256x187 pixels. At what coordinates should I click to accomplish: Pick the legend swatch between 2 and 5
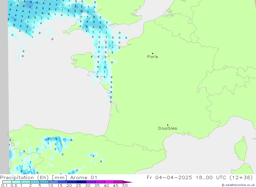[35, 182]
